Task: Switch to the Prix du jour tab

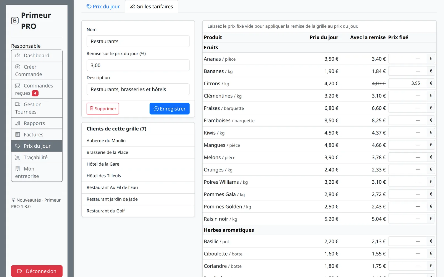Action: click(103, 6)
